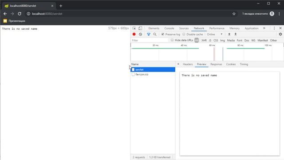284x160 pixels.
Task: Click the network Filter input field
Action: click(x=150, y=40)
